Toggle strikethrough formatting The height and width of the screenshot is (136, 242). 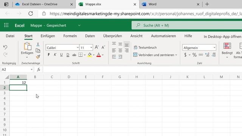74,55
